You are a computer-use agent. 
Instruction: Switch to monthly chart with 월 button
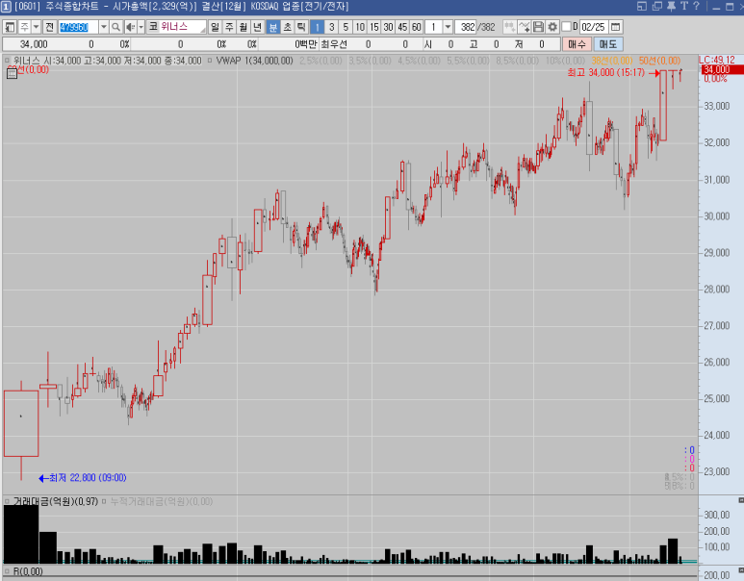(x=244, y=27)
